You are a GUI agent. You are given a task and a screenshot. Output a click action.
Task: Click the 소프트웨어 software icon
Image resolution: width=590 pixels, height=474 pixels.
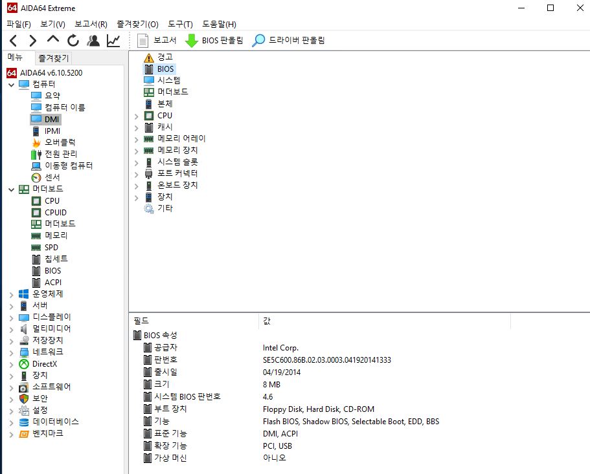click(x=24, y=387)
